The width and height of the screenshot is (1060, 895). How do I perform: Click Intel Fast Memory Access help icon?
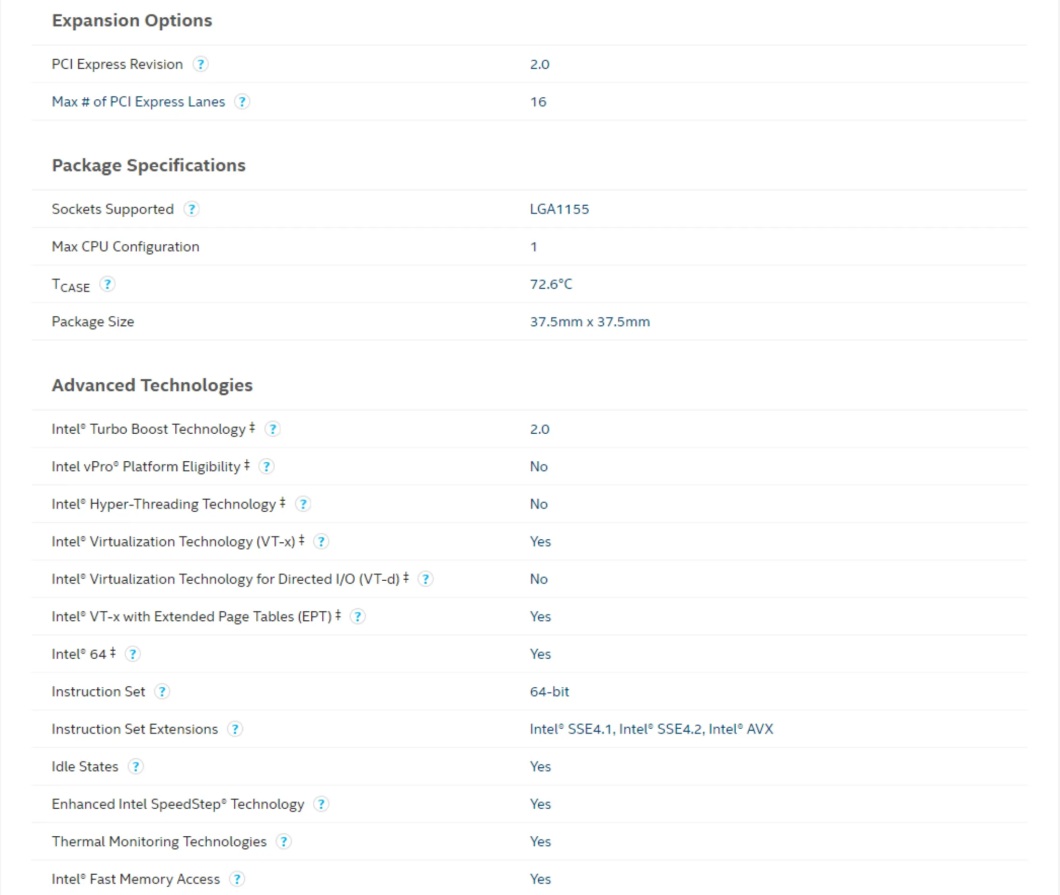point(237,879)
